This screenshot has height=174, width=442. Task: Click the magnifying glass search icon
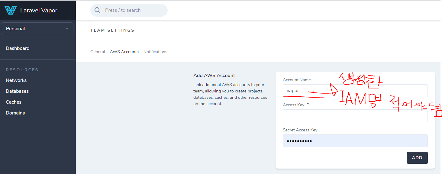[98, 10]
